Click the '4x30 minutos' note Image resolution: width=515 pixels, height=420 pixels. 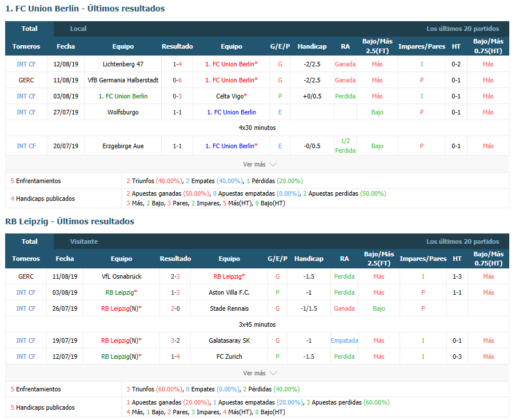point(257,128)
